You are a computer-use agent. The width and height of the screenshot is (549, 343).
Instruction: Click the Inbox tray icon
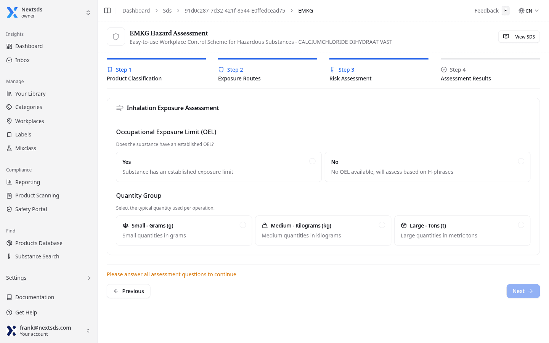[9, 60]
